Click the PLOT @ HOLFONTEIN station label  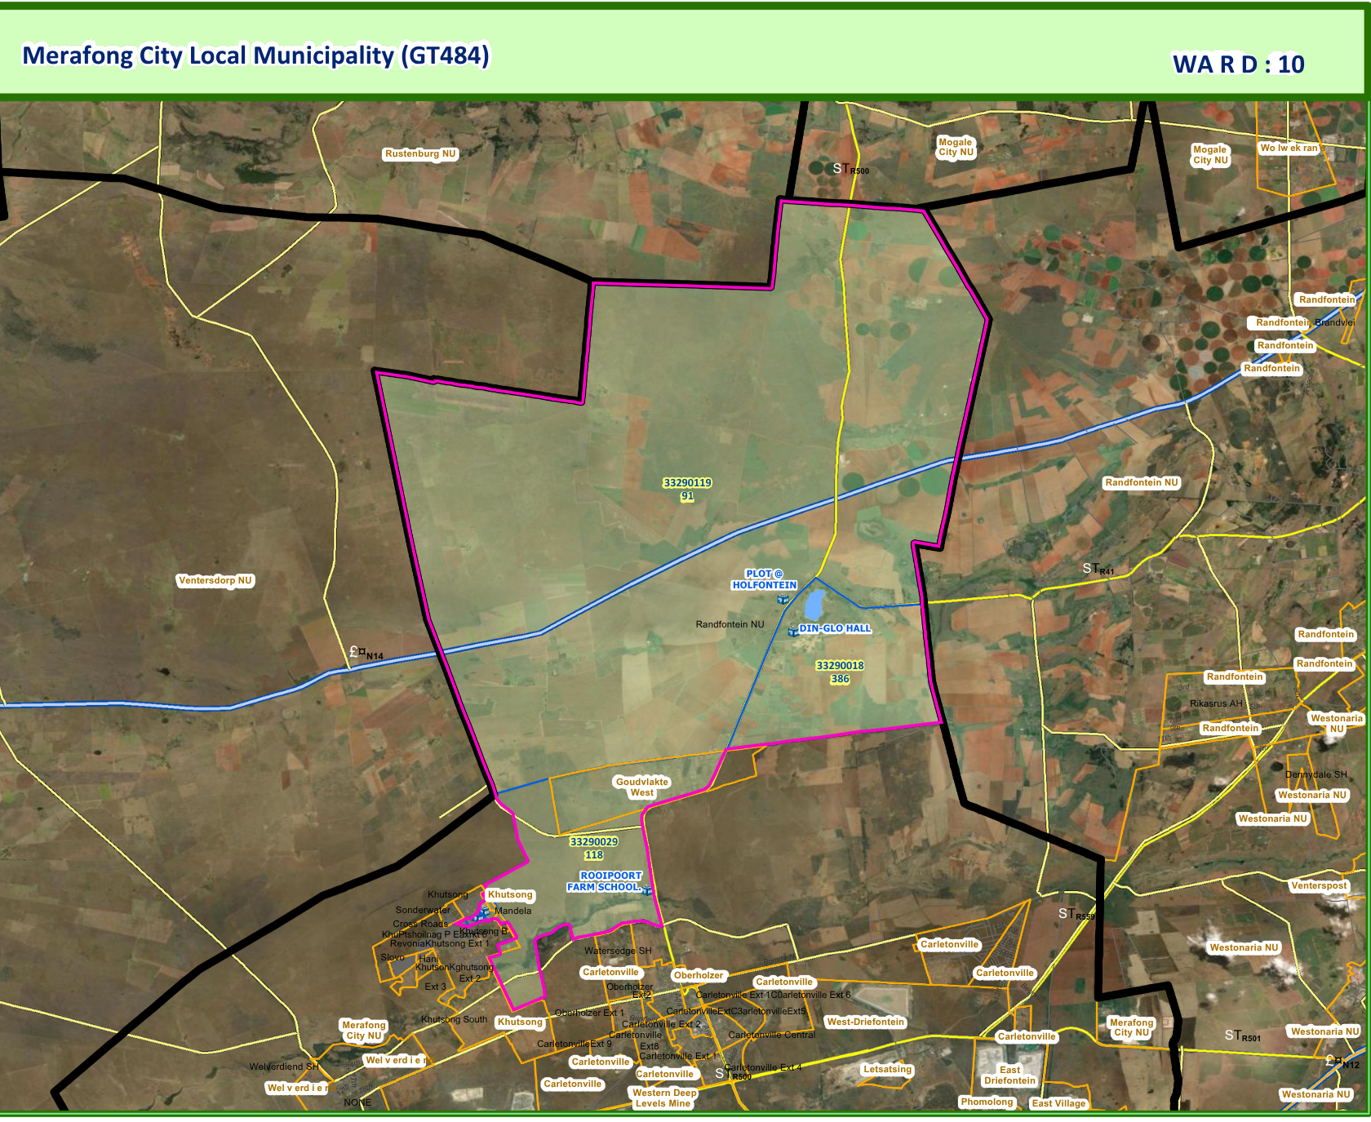[764, 579]
